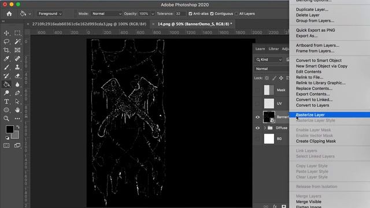
Task: Toggle the Anti-alias checkbox
Action: (190, 14)
